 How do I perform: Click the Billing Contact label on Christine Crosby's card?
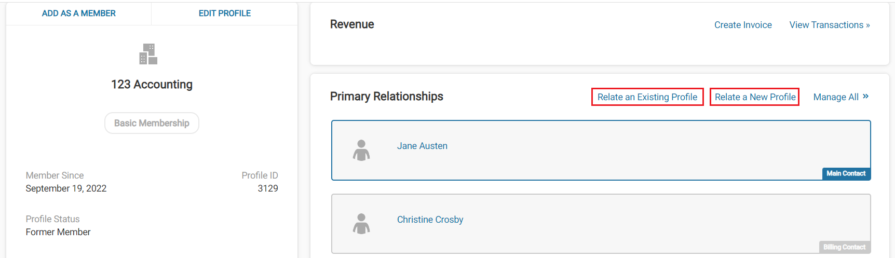(845, 247)
